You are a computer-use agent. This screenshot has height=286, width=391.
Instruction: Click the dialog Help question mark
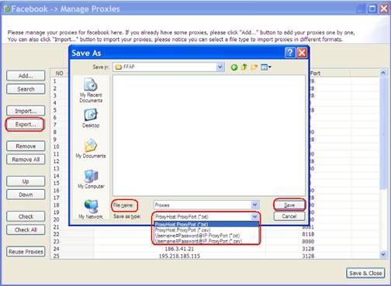click(x=290, y=53)
